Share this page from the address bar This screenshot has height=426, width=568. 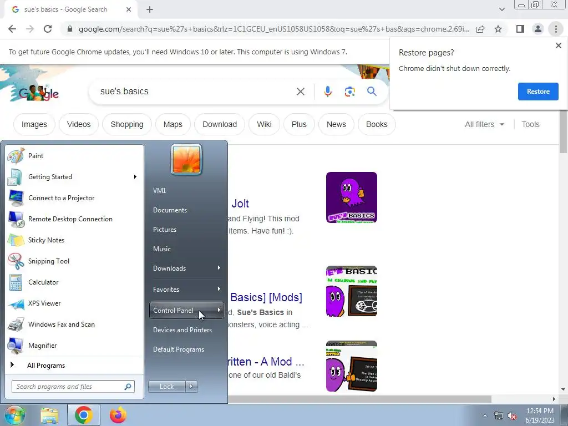(x=480, y=29)
